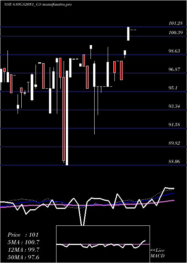Viewport: 187px width, 263px height.
Task: Click the 12MA : 99.7 value
Action: (24, 250)
